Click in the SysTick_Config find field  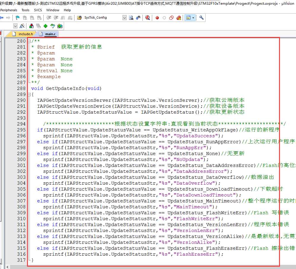(x=103, y=18)
